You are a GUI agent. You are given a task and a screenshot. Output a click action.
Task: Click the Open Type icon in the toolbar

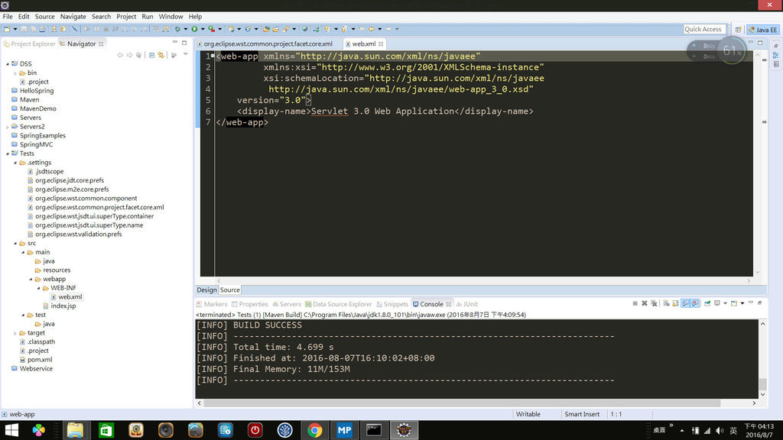click(266, 29)
